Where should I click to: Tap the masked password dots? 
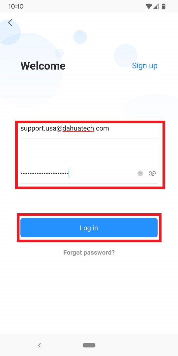pyautogui.click(x=44, y=173)
